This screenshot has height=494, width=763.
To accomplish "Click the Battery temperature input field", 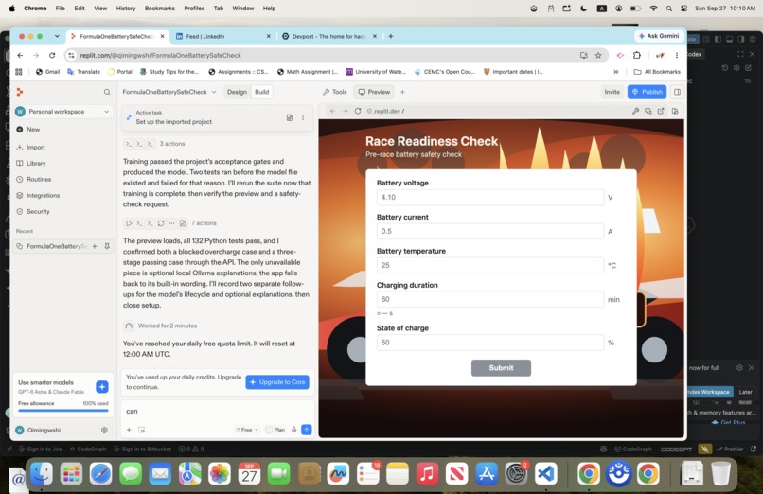I will (490, 265).
